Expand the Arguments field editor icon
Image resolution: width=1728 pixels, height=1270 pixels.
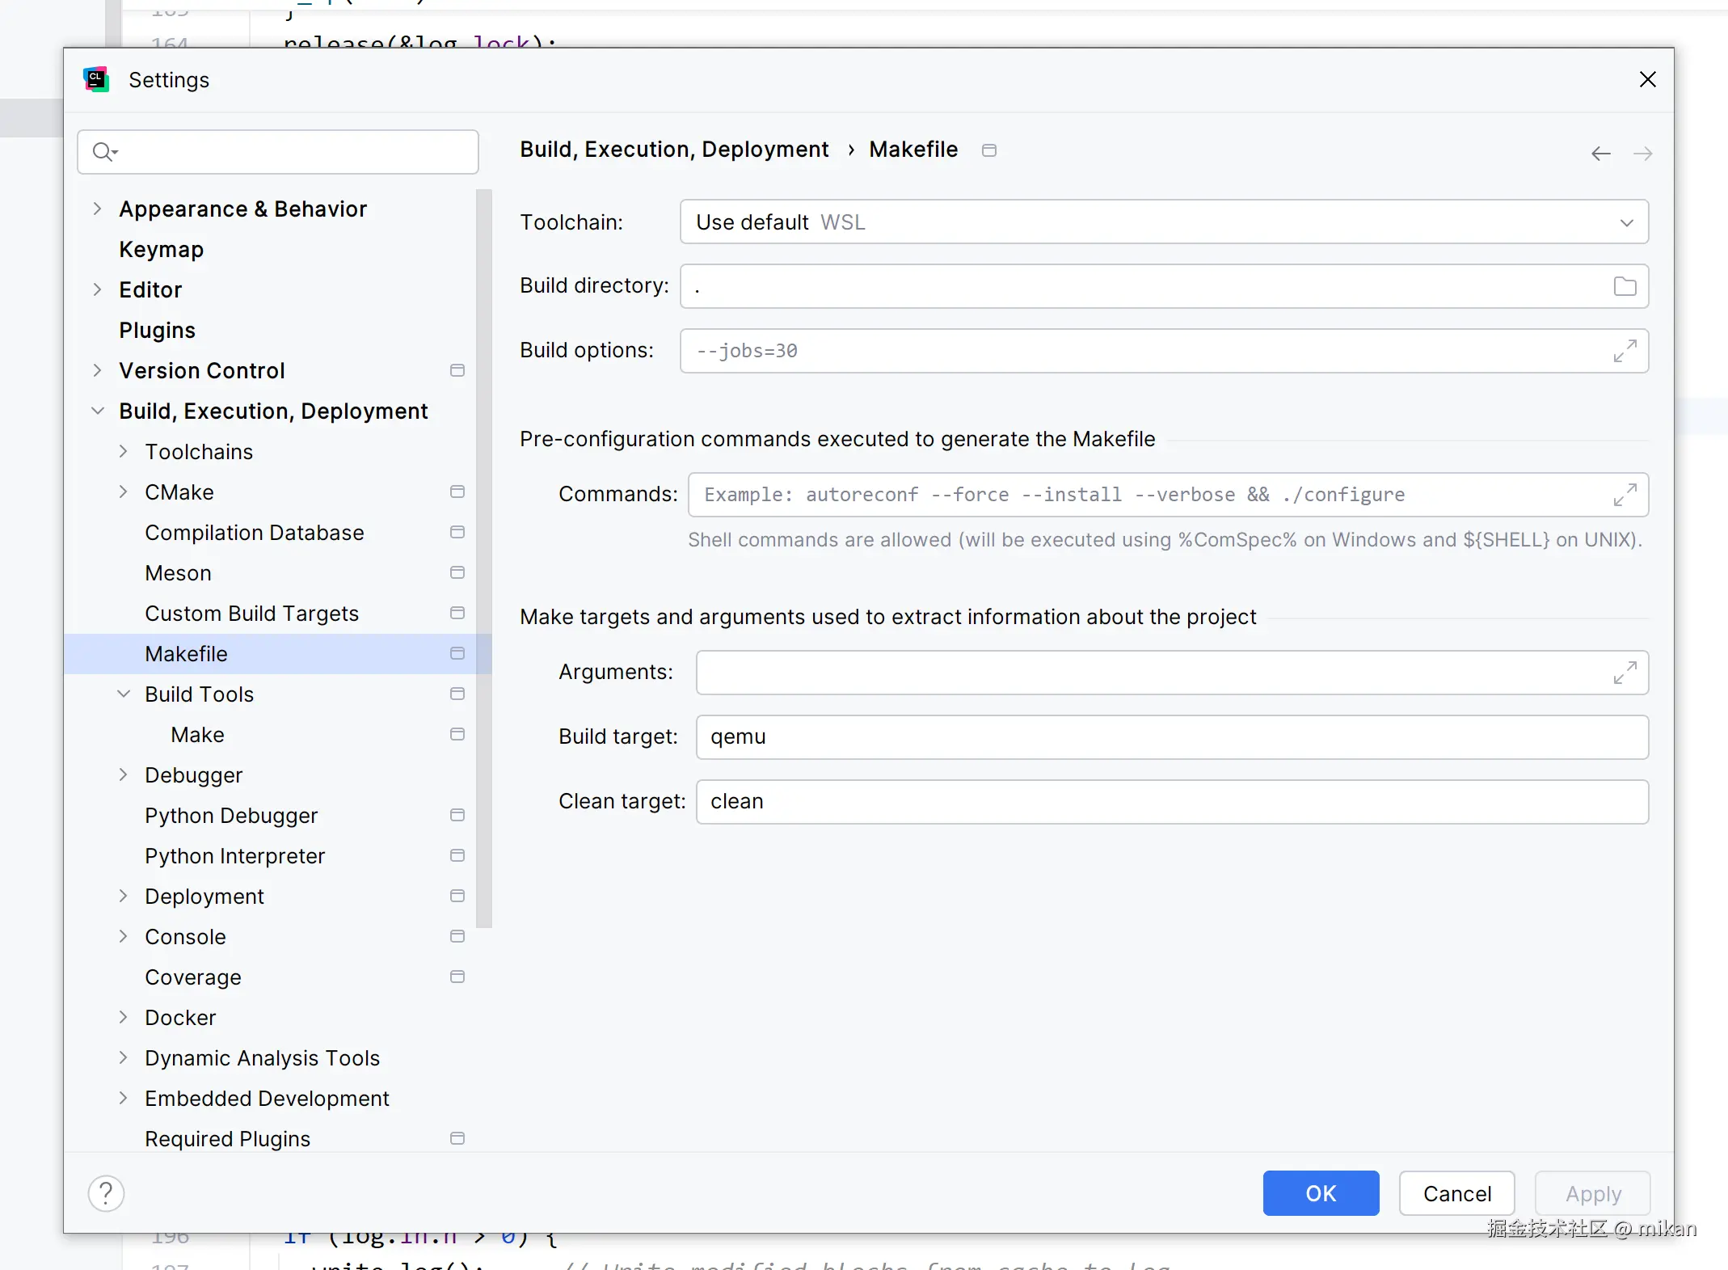click(x=1625, y=673)
